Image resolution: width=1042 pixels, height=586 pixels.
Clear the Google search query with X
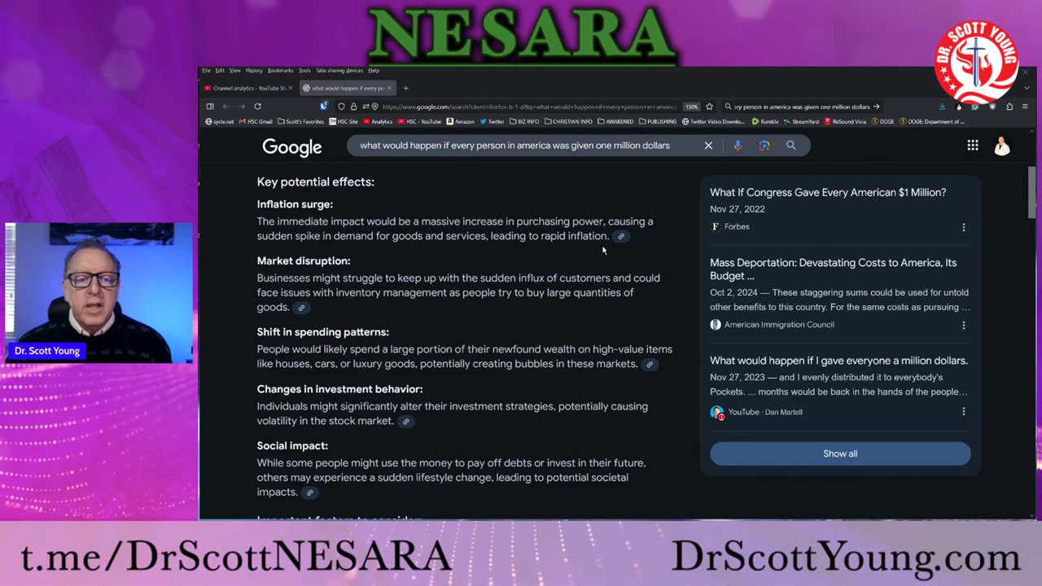(708, 145)
